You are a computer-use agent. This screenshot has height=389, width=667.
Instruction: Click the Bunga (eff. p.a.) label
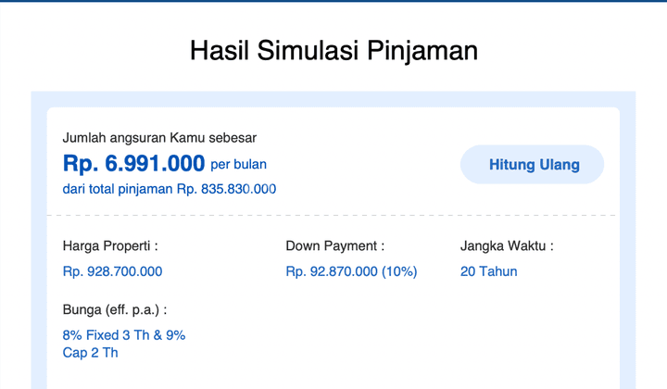pyautogui.click(x=115, y=309)
